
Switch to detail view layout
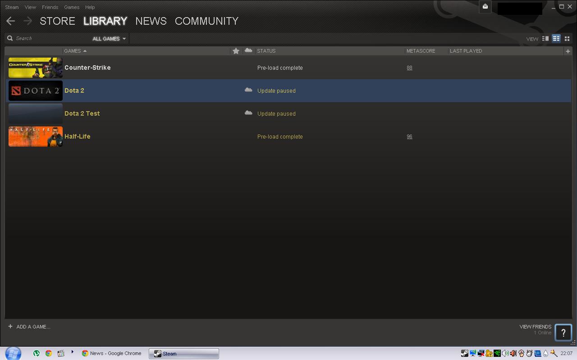(545, 39)
